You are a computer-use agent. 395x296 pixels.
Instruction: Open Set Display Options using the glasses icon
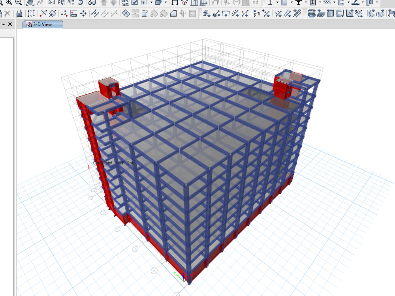92,3
